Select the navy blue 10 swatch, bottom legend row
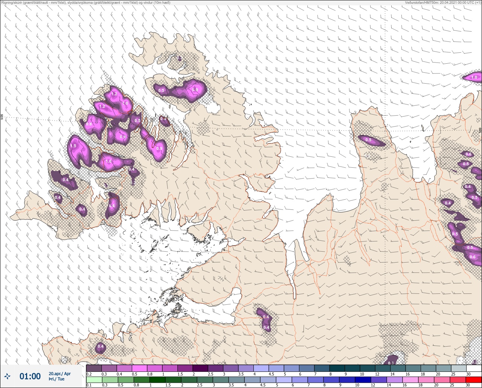Image resolution: width=482 pixels, height=388 pixels. point(364,379)
